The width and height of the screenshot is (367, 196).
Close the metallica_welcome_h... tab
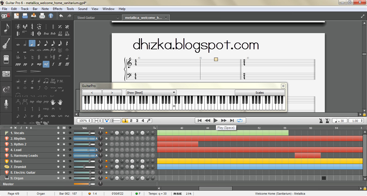[166, 18]
